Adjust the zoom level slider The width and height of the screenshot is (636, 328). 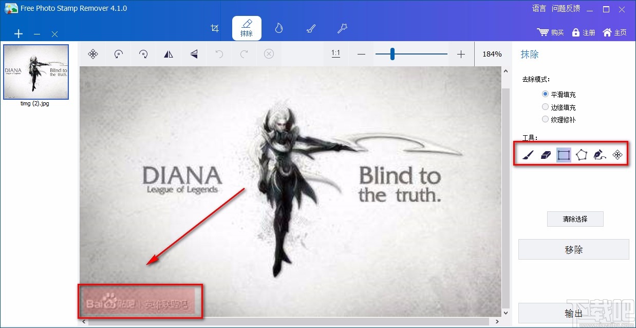click(392, 53)
